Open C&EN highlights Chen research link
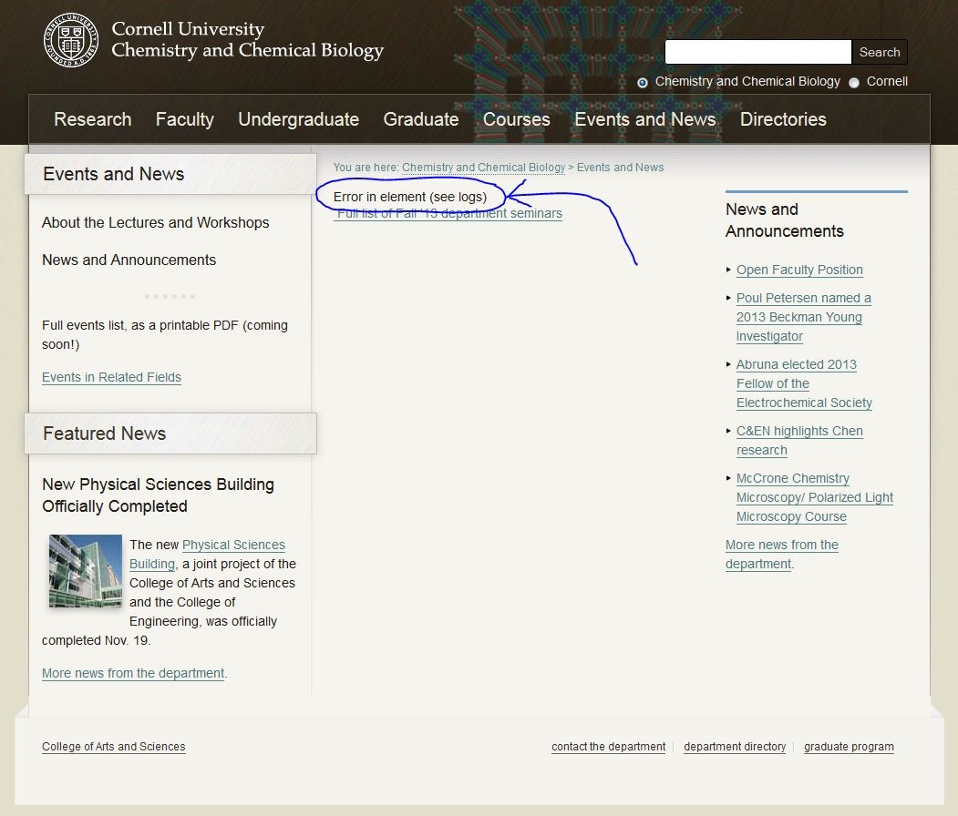 (x=799, y=441)
